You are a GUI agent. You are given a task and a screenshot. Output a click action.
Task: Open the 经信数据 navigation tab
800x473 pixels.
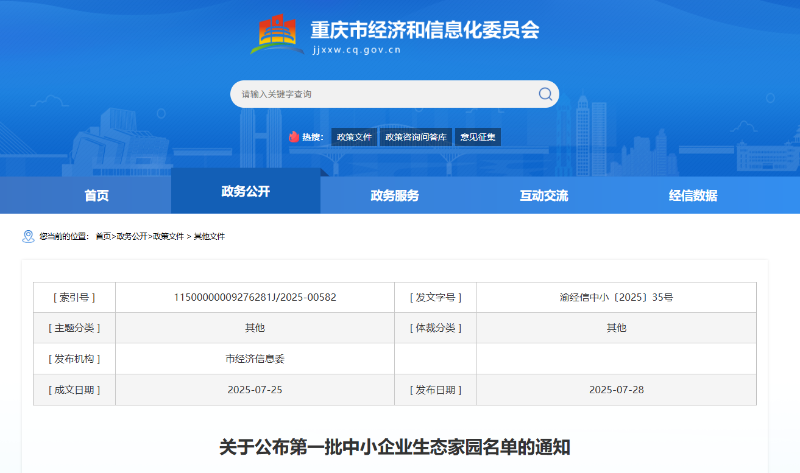coord(693,195)
